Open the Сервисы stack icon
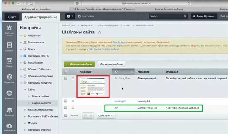 (x=9, y=110)
